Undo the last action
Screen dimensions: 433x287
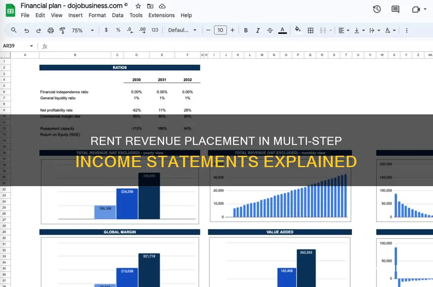click(27, 30)
